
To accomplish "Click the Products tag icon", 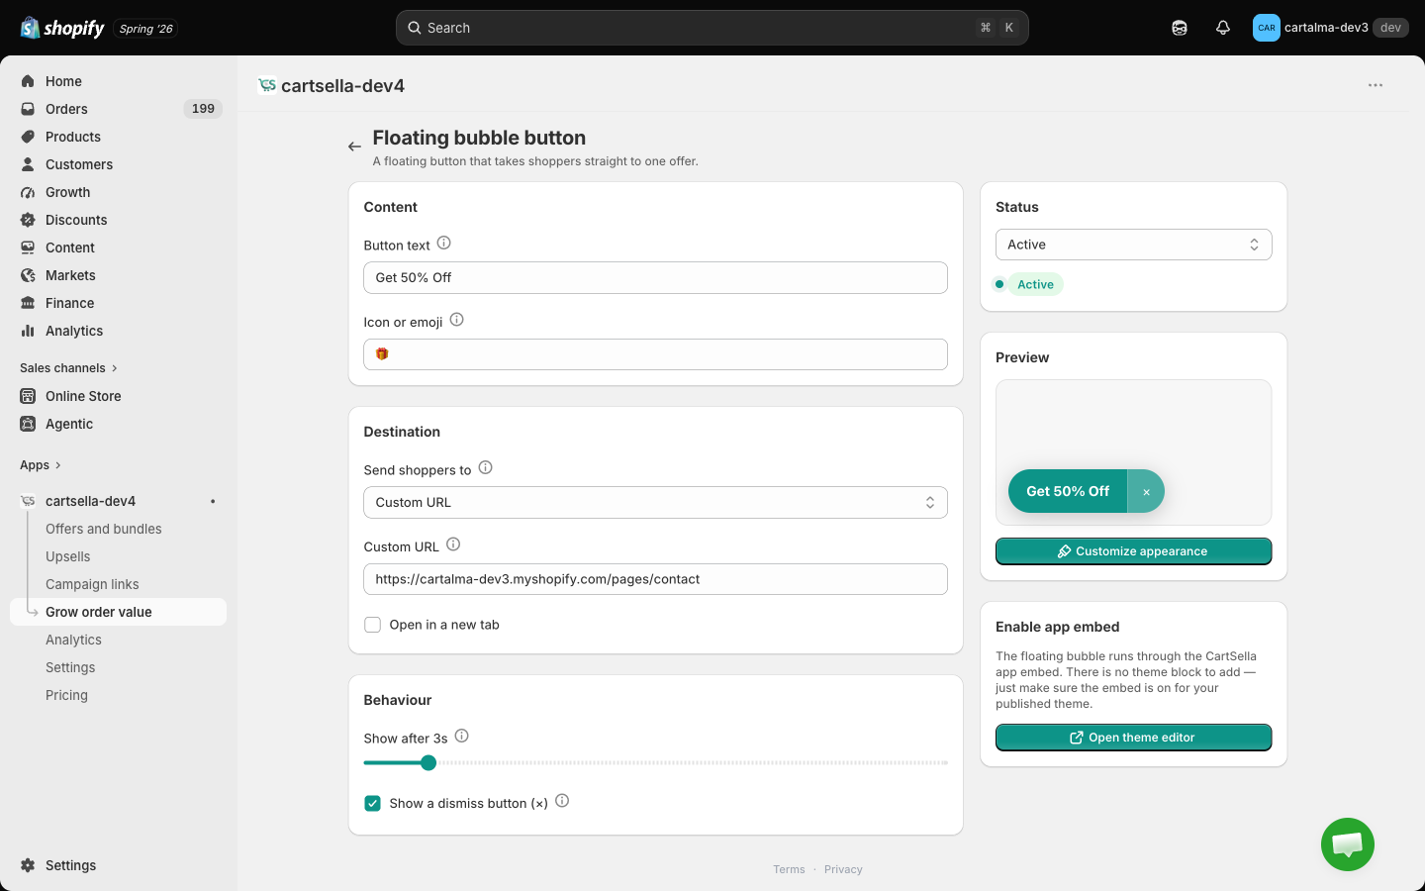I will [x=28, y=137].
